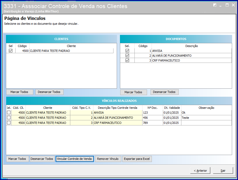Click Descrição Tipo Controle Venda header
The image size is (238, 180).
pyautogui.click(x=118, y=108)
